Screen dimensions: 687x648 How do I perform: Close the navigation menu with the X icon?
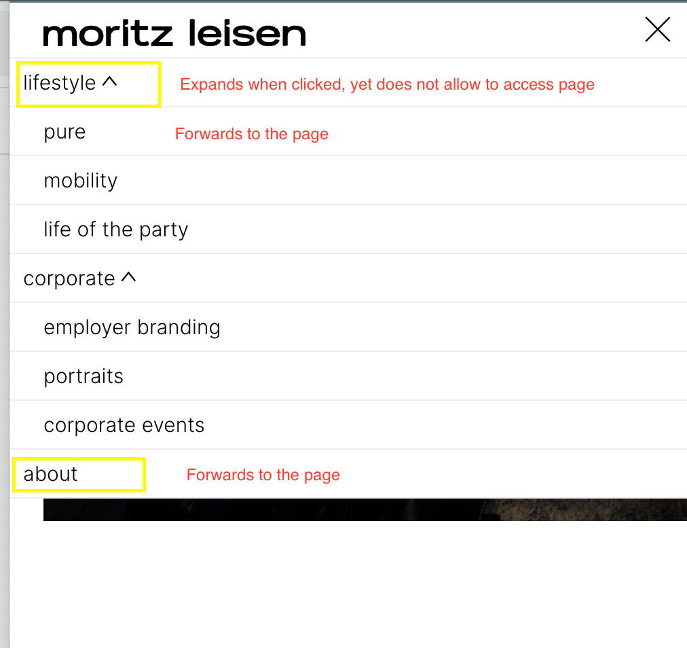657,30
